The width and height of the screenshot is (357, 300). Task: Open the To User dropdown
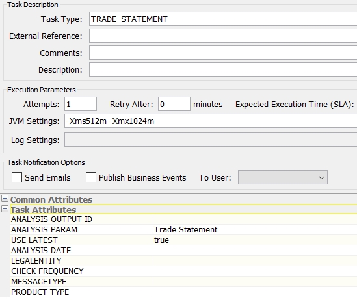click(x=283, y=177)
